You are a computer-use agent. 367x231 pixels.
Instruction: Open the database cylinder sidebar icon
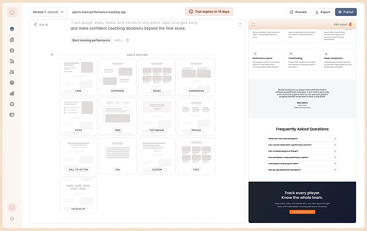[x=12, y=50]
